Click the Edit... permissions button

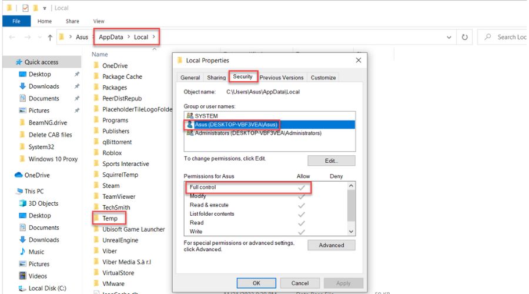pyautogui.click(x=331, y=161)
